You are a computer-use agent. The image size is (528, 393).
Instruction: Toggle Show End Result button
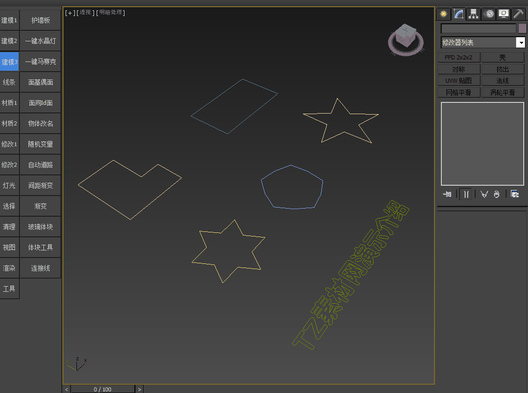466,194
